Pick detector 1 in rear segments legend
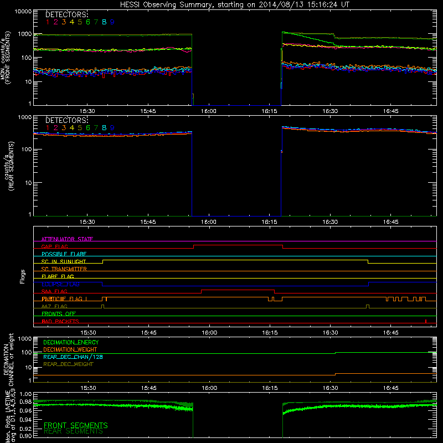443x443 pixels. coord(48,128)
